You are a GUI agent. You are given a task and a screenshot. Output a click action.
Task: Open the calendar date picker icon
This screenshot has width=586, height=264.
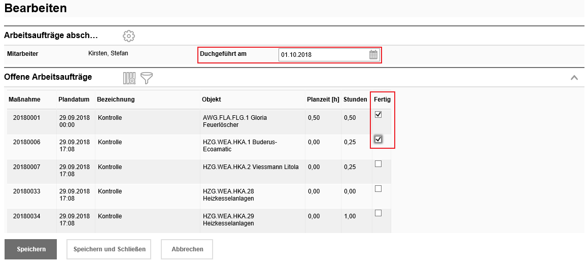coord(373,55)
